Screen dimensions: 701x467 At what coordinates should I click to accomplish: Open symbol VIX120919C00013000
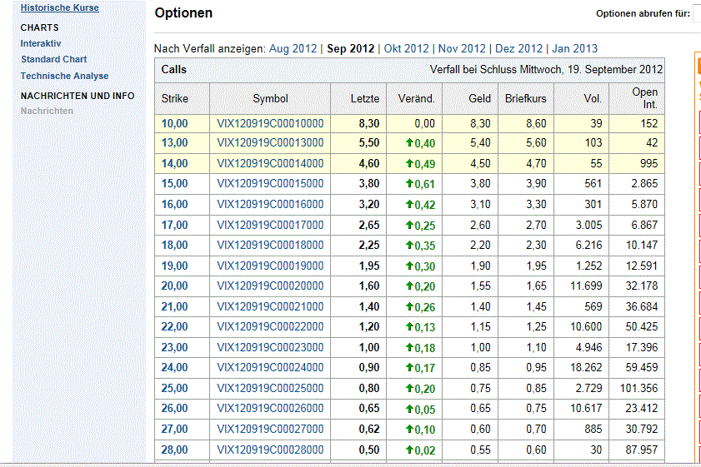tap(270, 143)
